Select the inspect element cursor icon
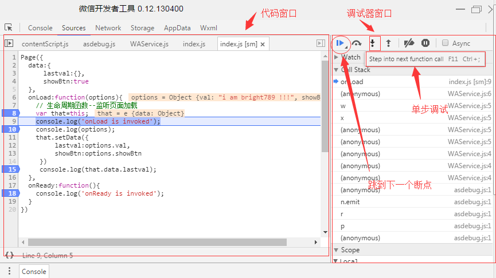This screenshot has width=496, height=278. (x=9, y=27)
